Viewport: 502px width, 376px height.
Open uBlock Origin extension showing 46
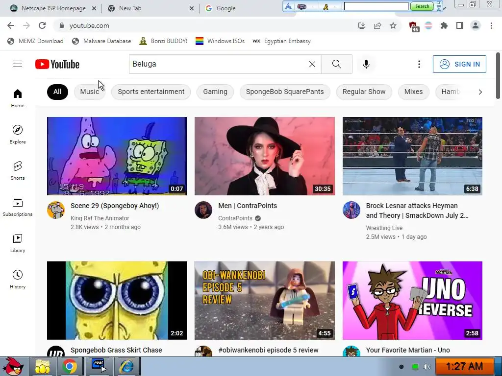(413, 26)
